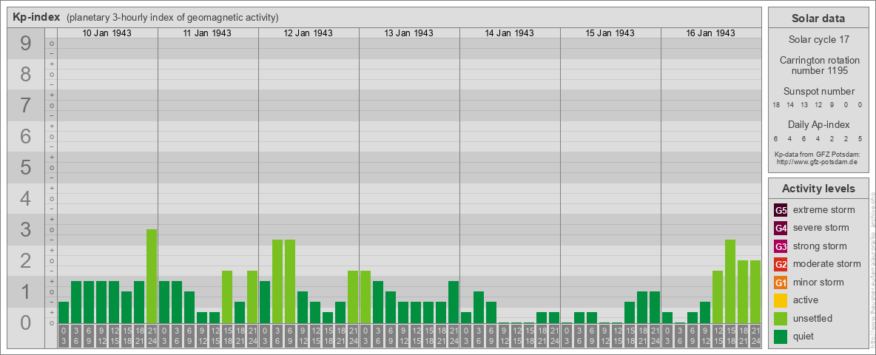Click the 'strong storm' legend label
Image resolution: width=876 pixels, height=355 pixels.
tap(820, 246)
